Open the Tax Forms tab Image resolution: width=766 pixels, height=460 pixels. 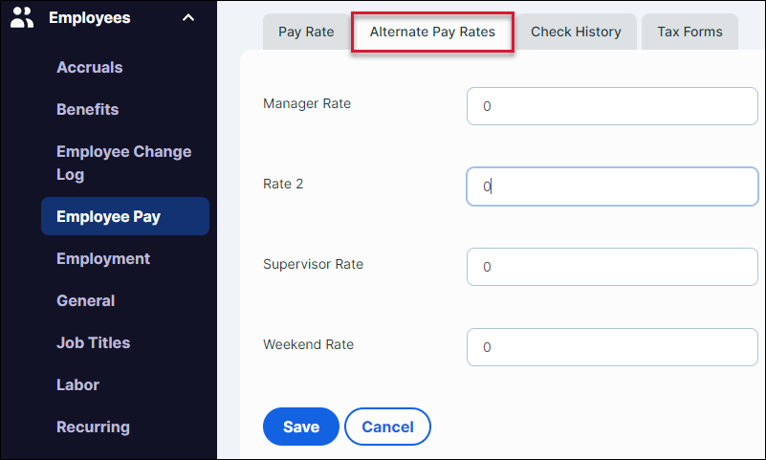click(x=689, y=32)
